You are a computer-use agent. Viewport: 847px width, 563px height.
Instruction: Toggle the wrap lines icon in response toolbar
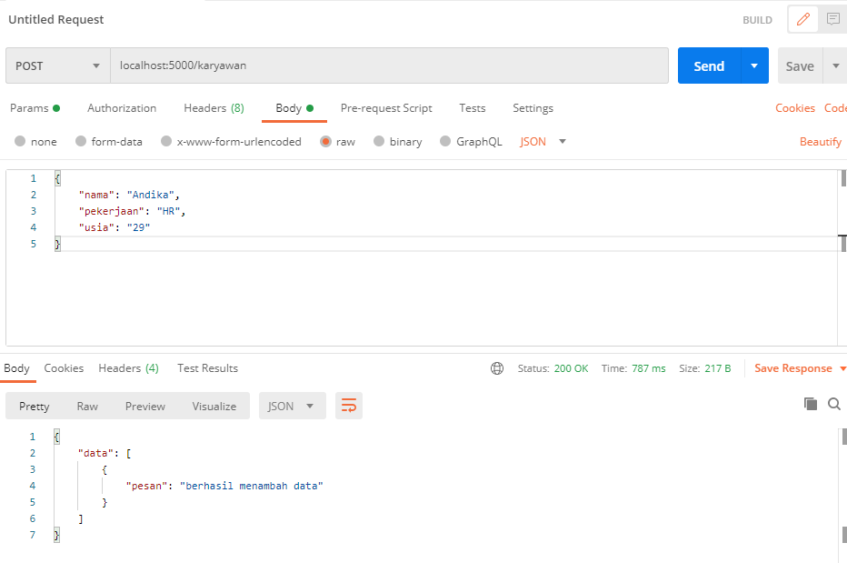click(x=349, y=406)
